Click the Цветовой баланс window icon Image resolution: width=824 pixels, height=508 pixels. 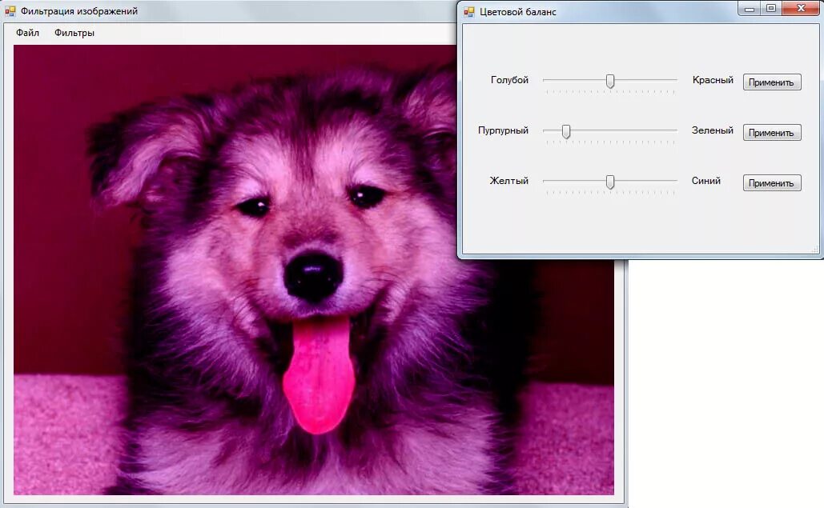click(468, 11)
